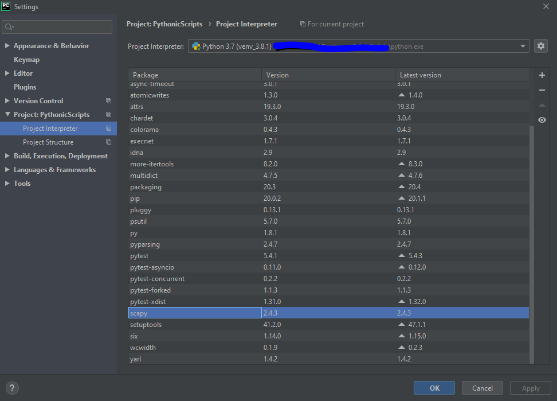Click project-level icon beside Project: PythonicScripts
The height and width of the screenshot is (401, 557).
[108, 115]
